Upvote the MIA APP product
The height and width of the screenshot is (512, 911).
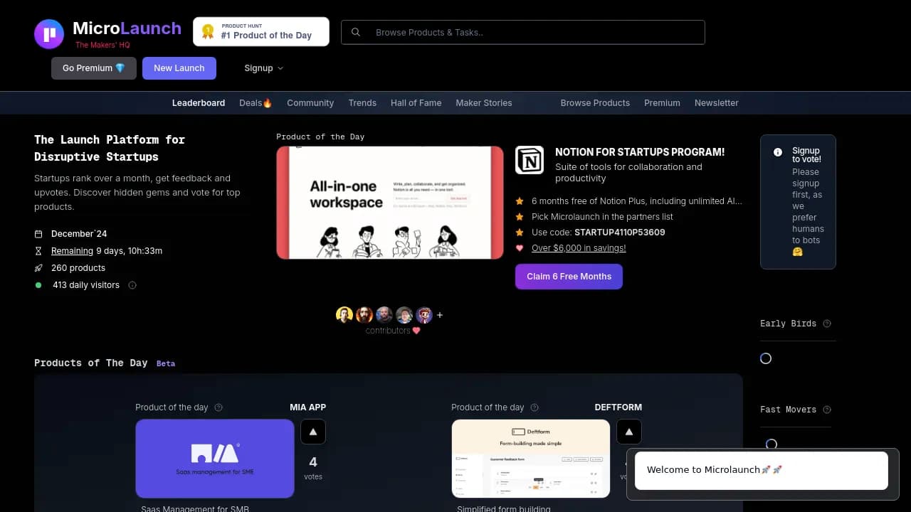pyautogui.click(x=313, y=432)
